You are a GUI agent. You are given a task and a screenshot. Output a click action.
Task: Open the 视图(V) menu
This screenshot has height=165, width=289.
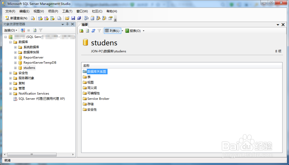[x=38, y=11]
